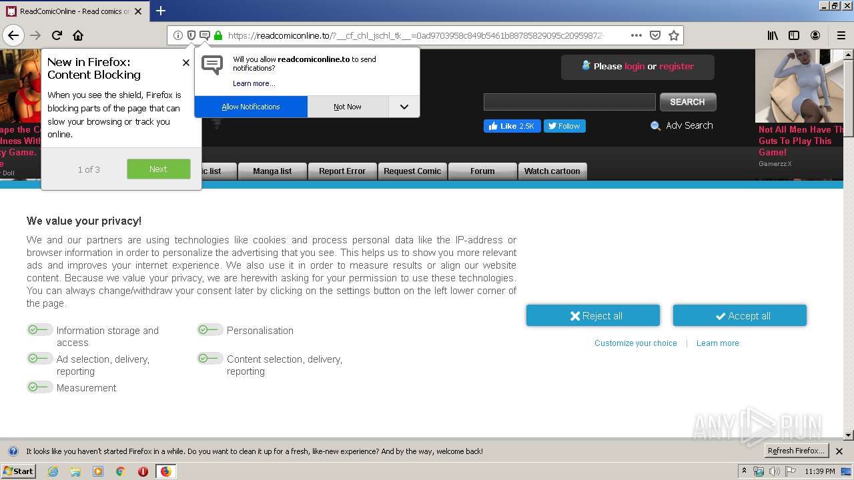Click the SEARCH button
The height and width of the screenshot is (480, 854).
(688, 102)
